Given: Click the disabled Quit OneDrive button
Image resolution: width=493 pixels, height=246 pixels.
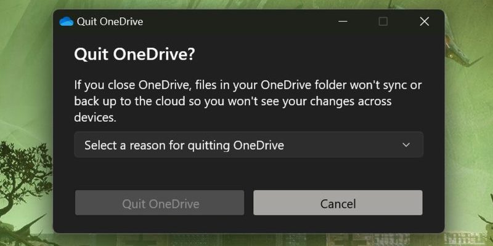Looking at the screenshot, I should (160, 203).
